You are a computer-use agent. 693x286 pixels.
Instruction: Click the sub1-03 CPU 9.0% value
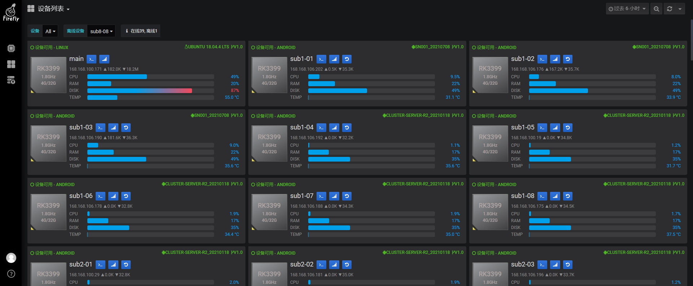click(234, 145)
